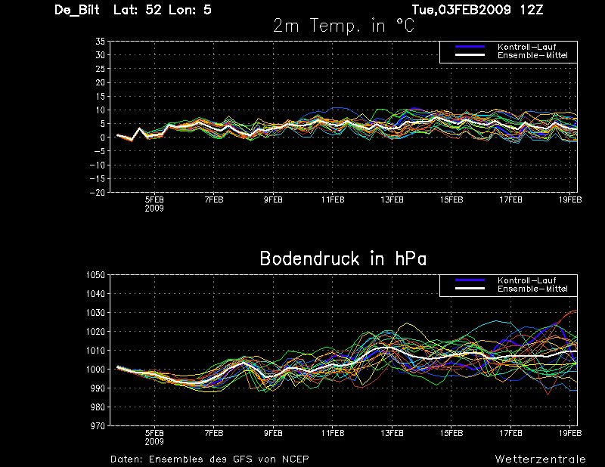Viewport: 605px width, 467px height.
Task: Click the white Ensemble-Mittel line in pressure legend
Action: pyautogui.click(x=470, y=289)
